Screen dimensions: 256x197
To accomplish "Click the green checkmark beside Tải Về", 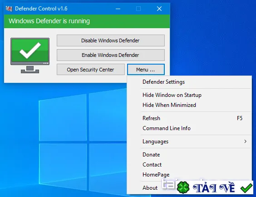I will coord(246,188).
